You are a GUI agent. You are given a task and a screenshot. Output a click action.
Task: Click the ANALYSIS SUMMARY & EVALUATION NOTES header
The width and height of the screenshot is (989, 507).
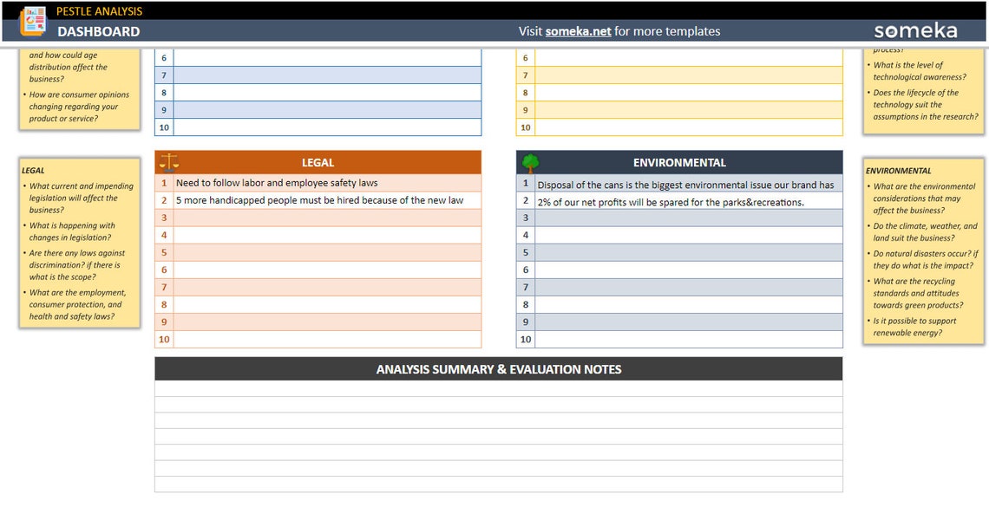click(498, 368)
